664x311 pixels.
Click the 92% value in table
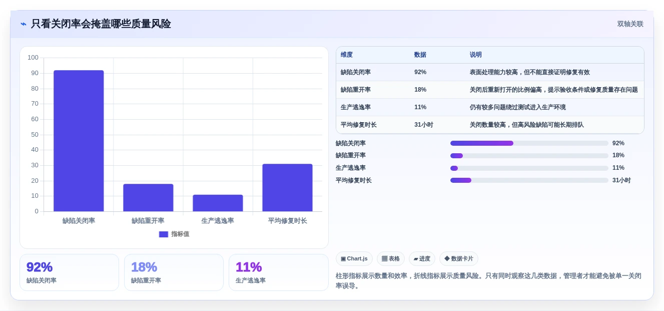(x=420, y=72)
